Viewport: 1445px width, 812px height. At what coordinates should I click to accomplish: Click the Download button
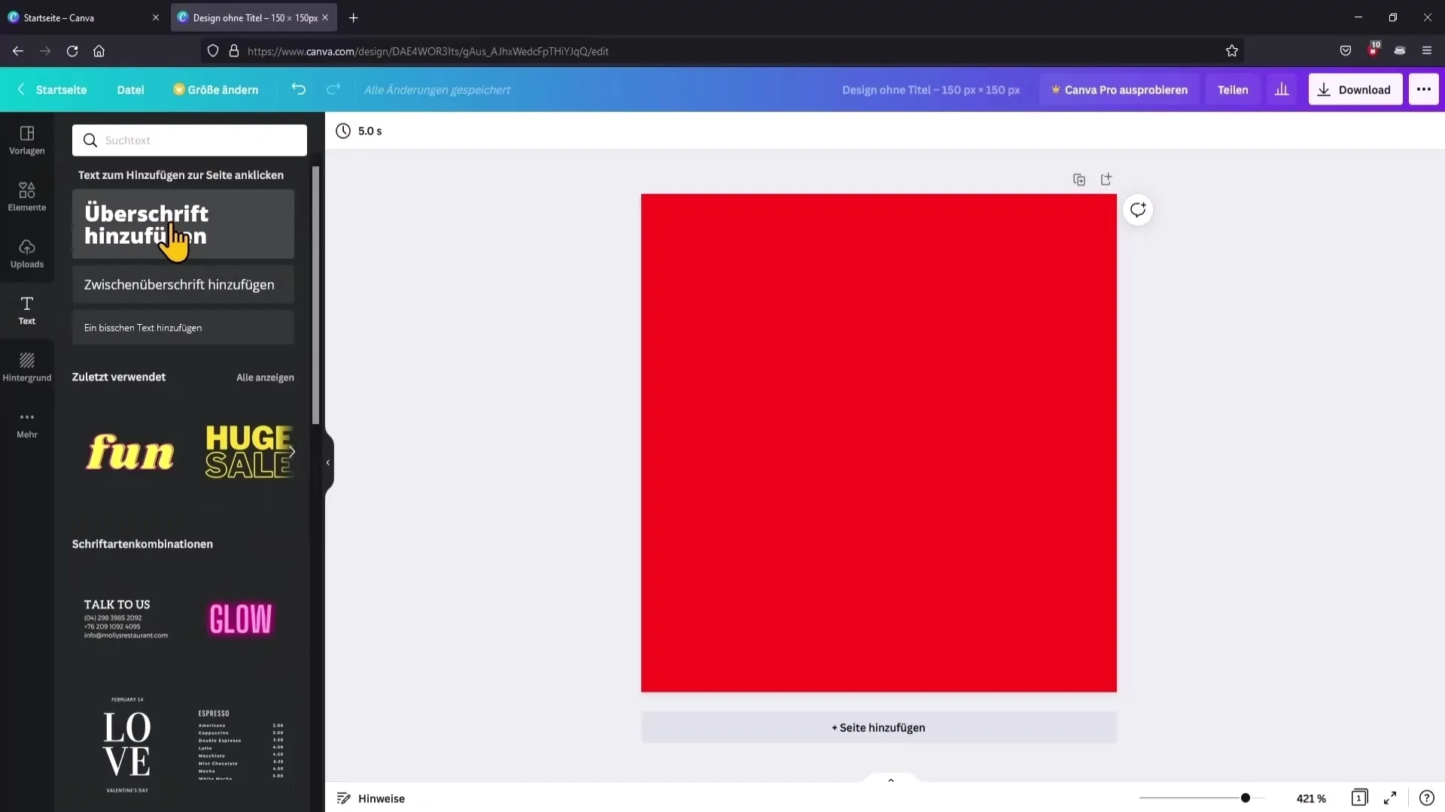(1355, 89)
